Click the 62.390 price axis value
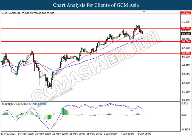The height and width of the screenshot is (137, 192). (186, 83)
